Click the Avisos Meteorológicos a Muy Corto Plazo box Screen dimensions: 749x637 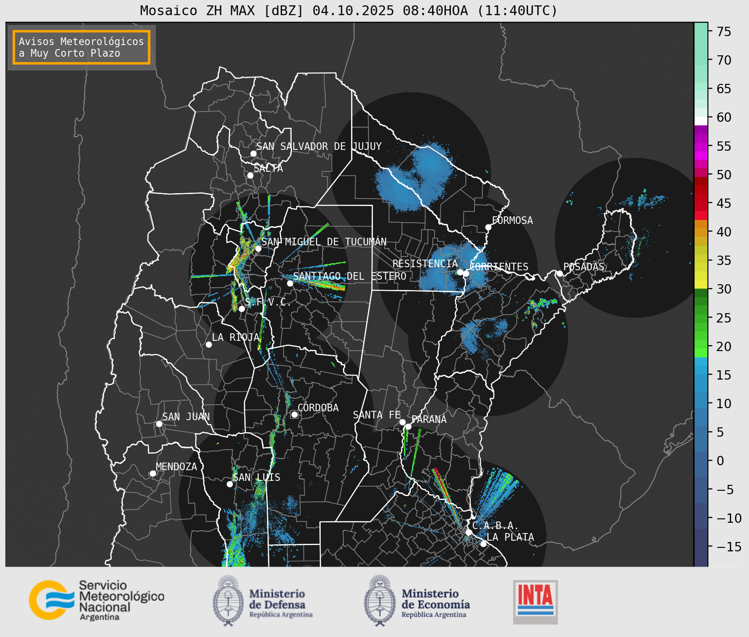(81, 47)
